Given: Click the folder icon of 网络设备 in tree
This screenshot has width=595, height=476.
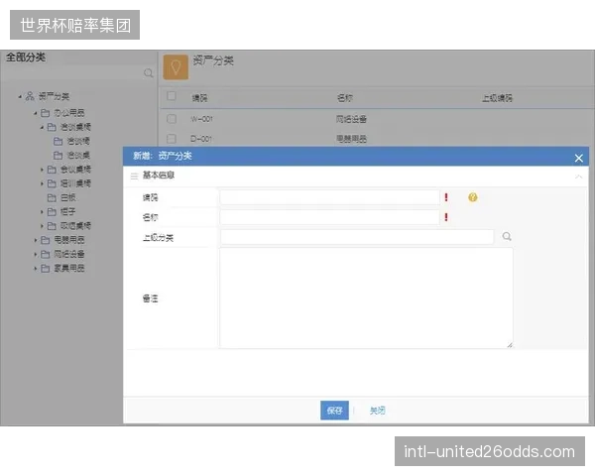Looking at the screenshot, I should [46, 254].
